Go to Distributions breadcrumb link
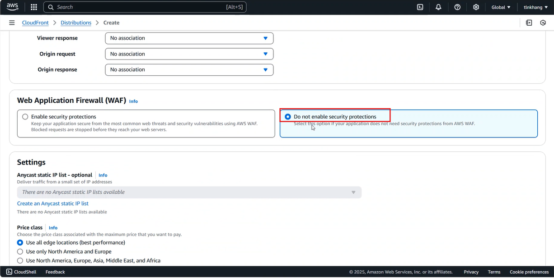 point(76,23)
